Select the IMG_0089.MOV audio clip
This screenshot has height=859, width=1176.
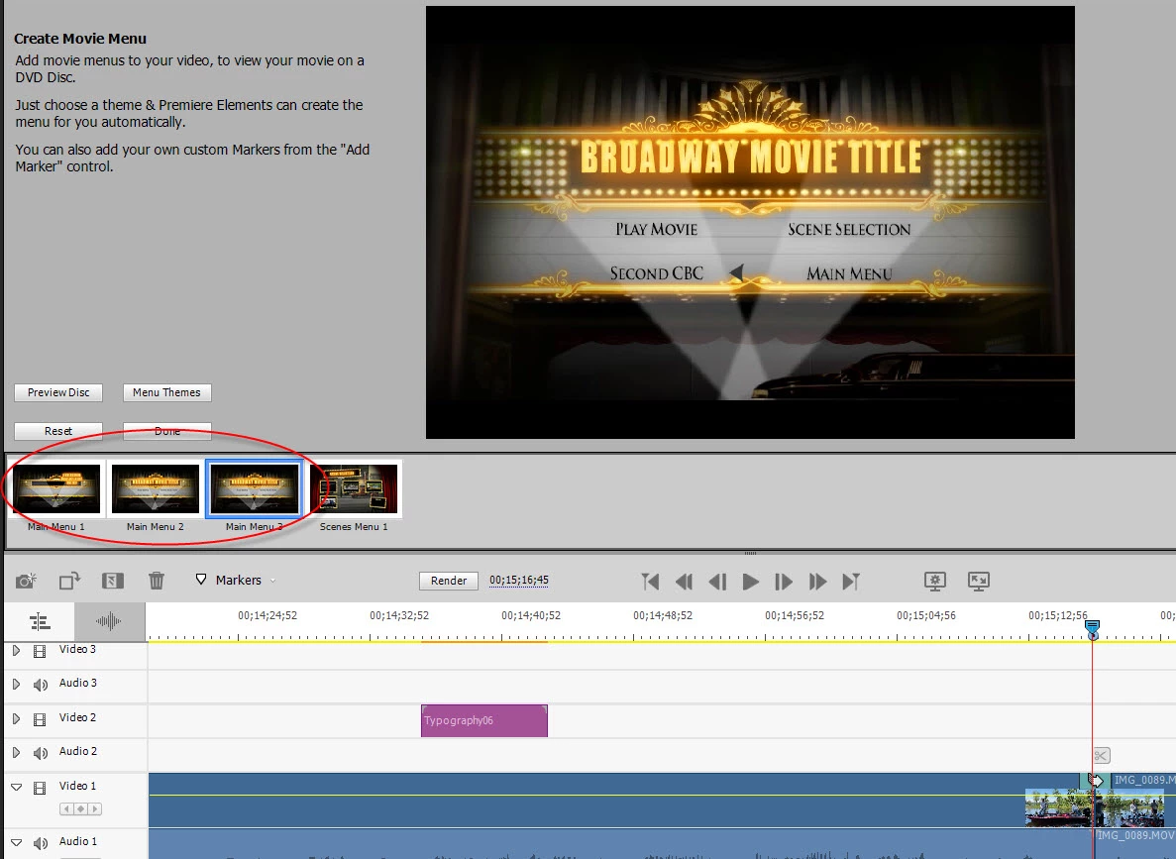point(1134,843)
